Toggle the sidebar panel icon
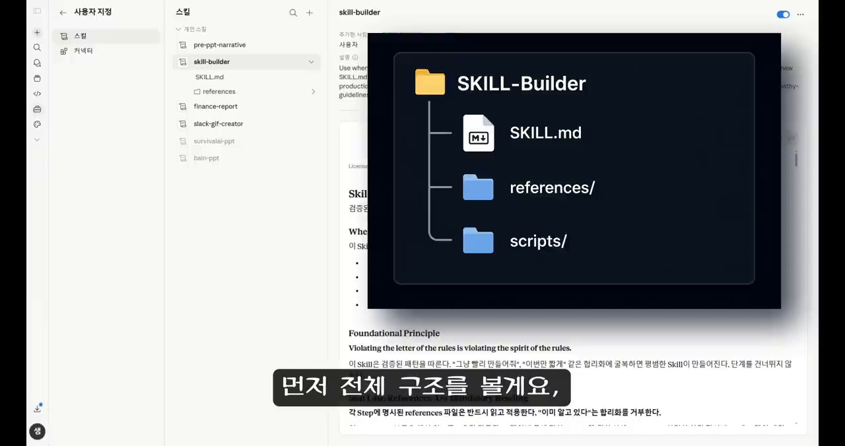The width and height of the screenshot is (845, 446). coord(37,11)
